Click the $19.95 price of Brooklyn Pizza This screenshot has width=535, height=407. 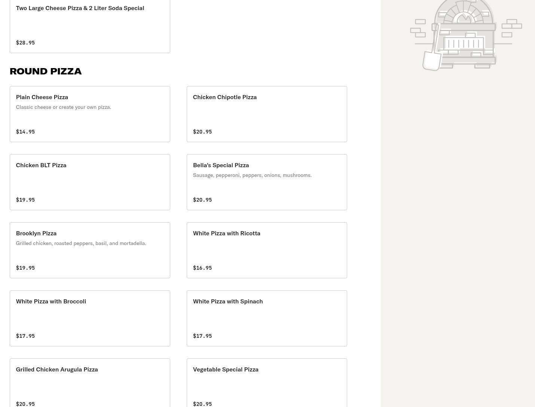25,268
